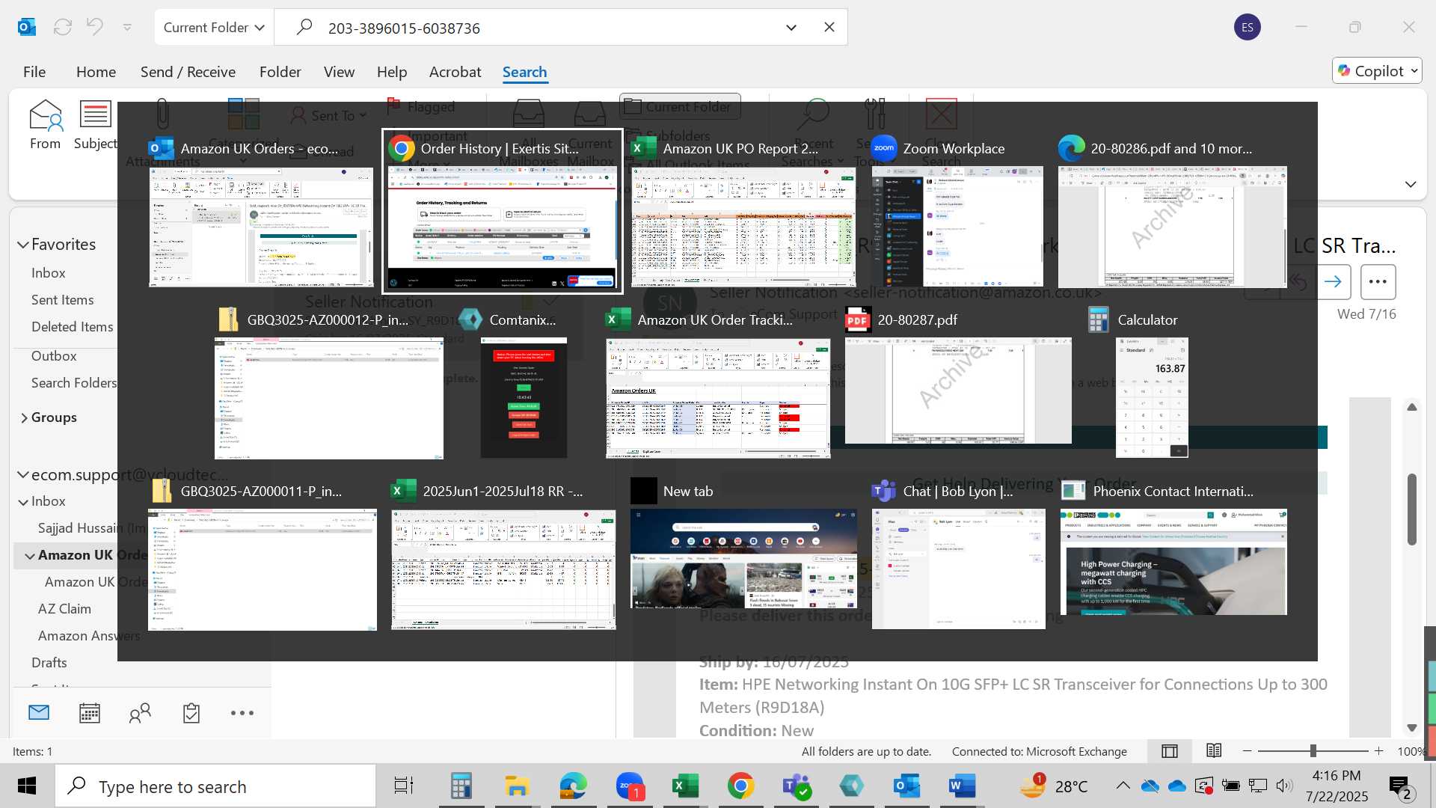Open the Send / Receive tab
The image size is (1436, 808).
click(x=188, y=72)
